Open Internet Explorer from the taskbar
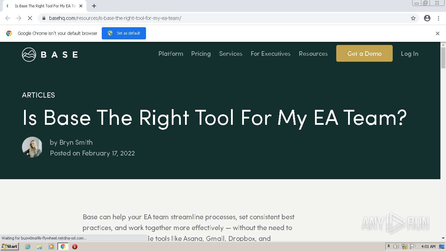The height and width of the screenshot is (251, 446). (x=28, y=246)
